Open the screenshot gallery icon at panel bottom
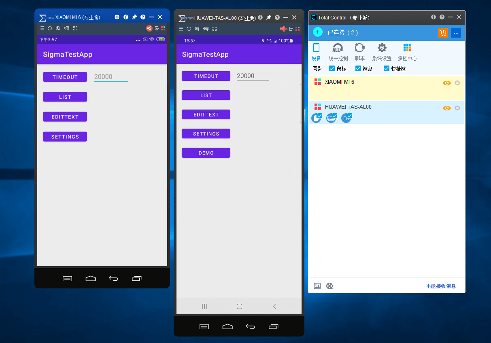The height and width of the screenshot is (343, 491). coord(317,286)
